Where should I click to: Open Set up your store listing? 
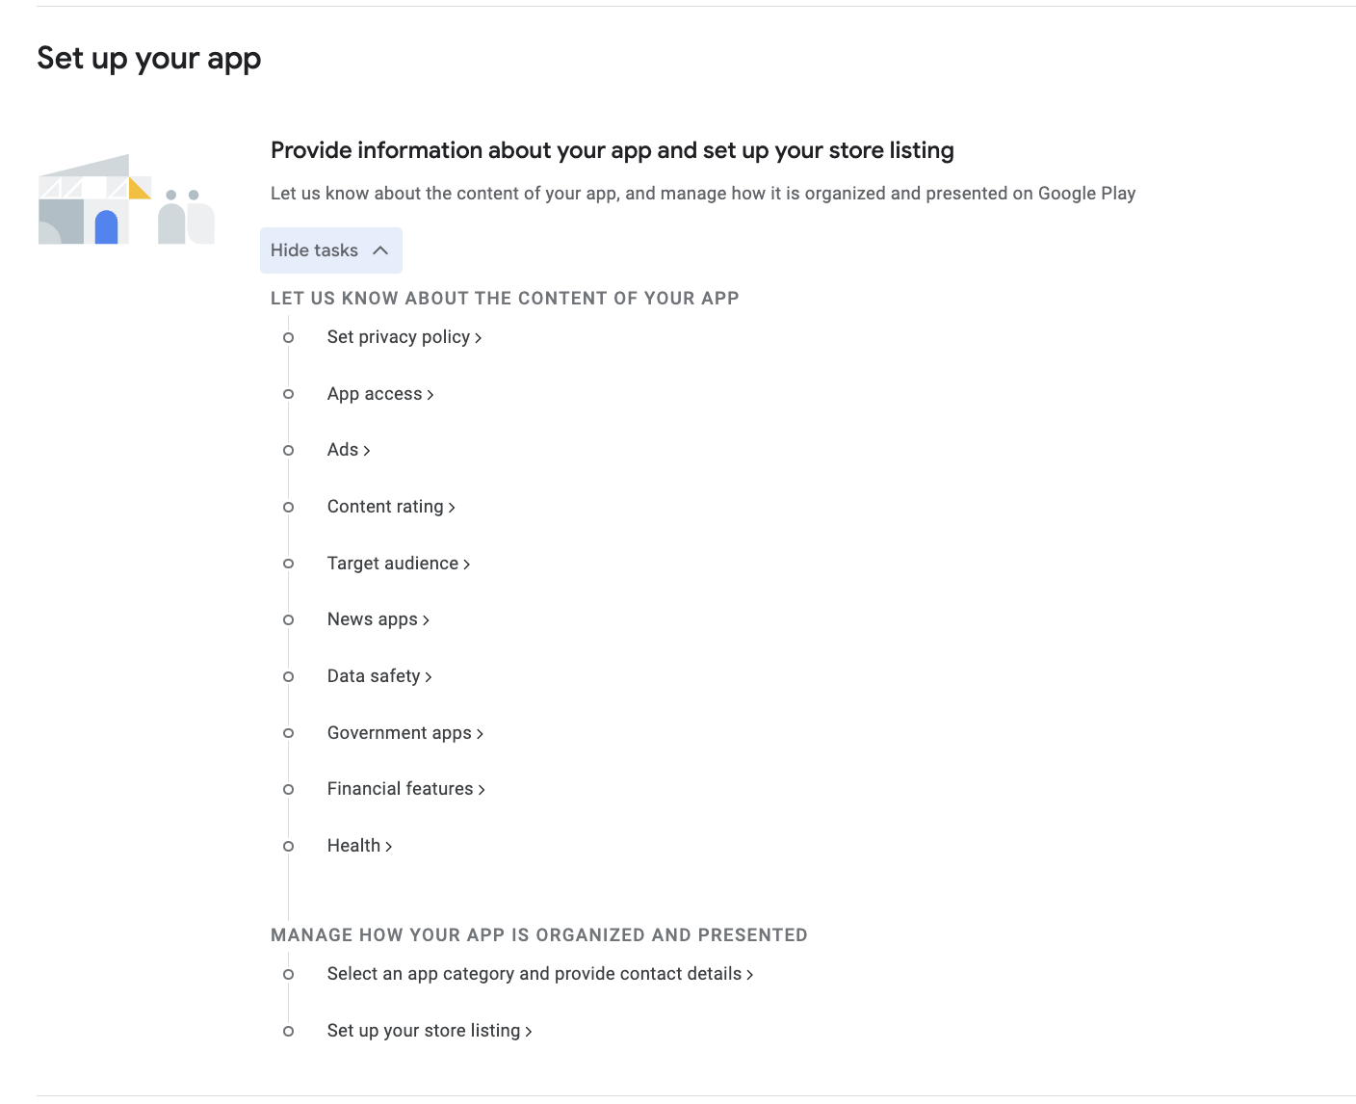424,1031
